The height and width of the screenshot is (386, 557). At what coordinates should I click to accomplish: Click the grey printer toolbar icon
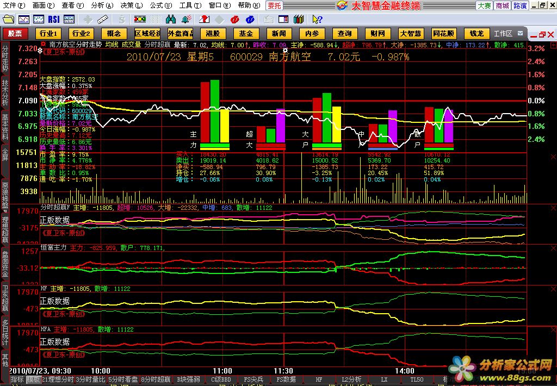coord(269,19)
